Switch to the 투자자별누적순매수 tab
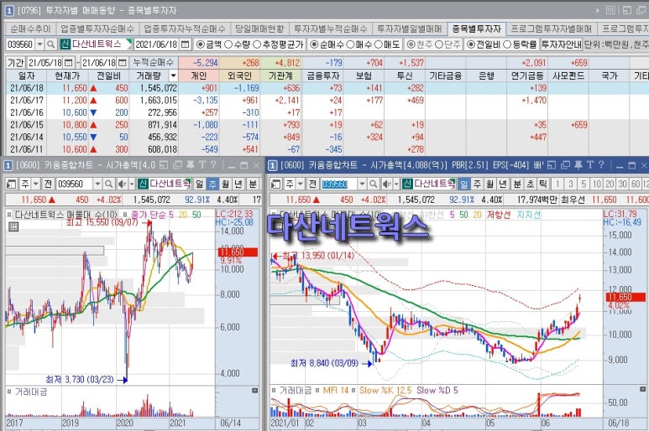The image size is (649, 431). pyautogui.click(x=331, y=29)
